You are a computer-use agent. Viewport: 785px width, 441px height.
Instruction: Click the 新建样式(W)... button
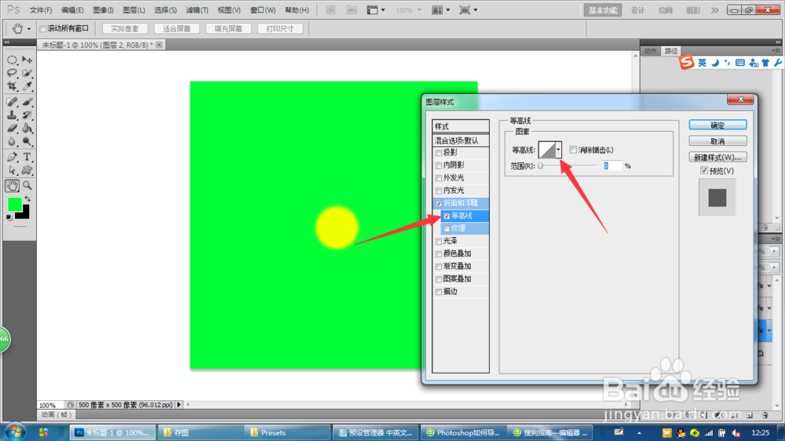[717, 157]
